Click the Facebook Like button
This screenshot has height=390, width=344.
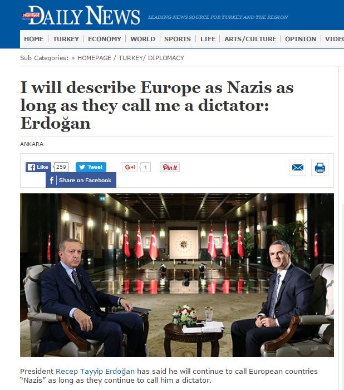pyautogui.click(x=38, y=167)
